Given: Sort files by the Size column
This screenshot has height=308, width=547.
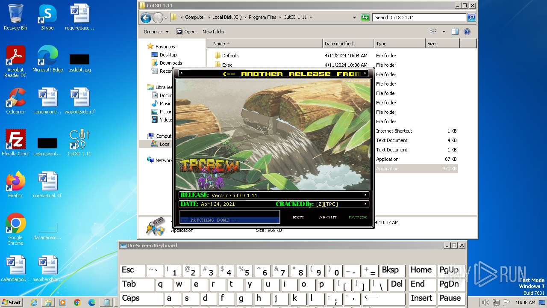Looking at the screenshot, I should coord(442,44).
